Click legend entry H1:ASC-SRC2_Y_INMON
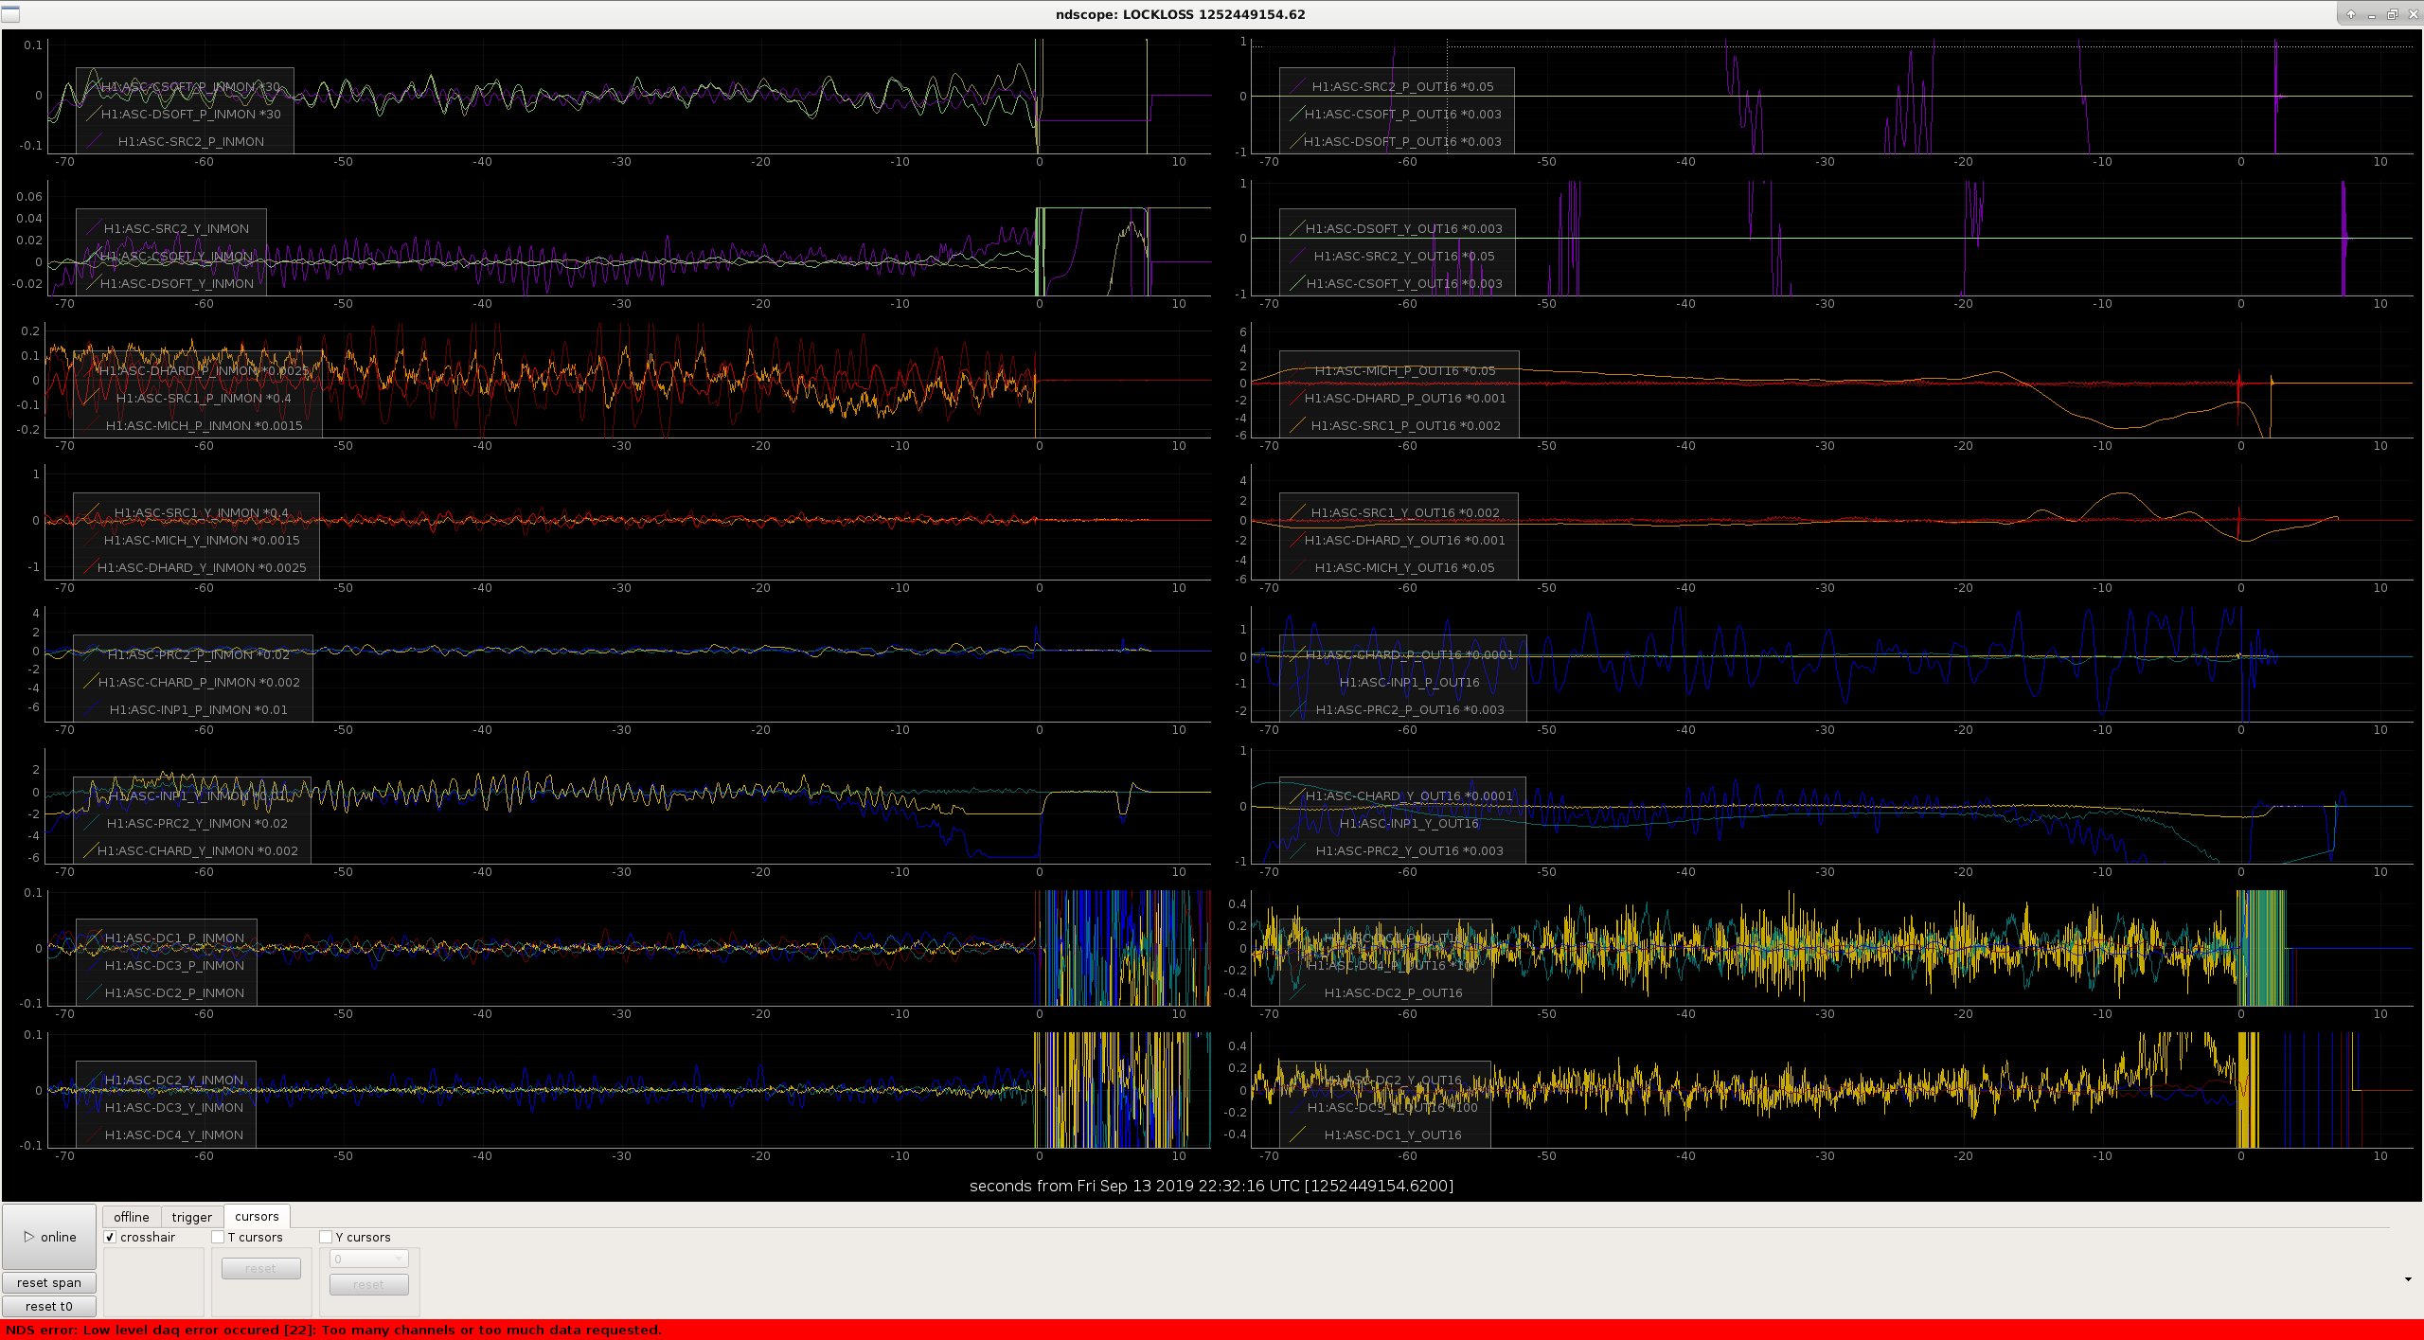This screenshot has height=1340, width=2424. (176, 228)
